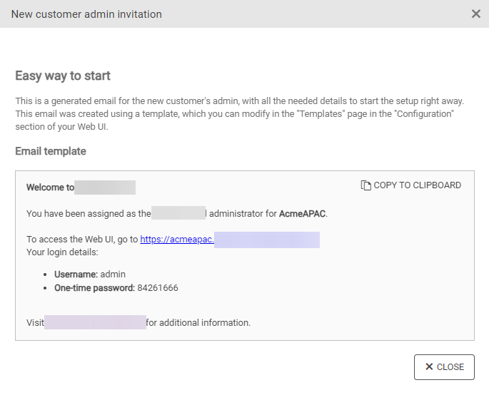The width and height of the screenshot is (489, 395).
Task: Click the redacted word before "administrator for"
Action: [x=178, y=213]
